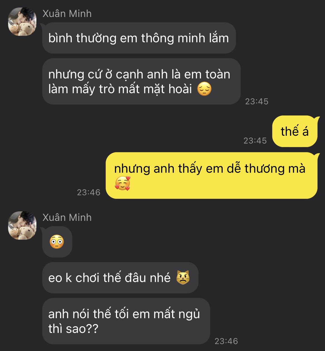Select the 'anh nói thế tối em mất ngủ' message

pos(126,321)
